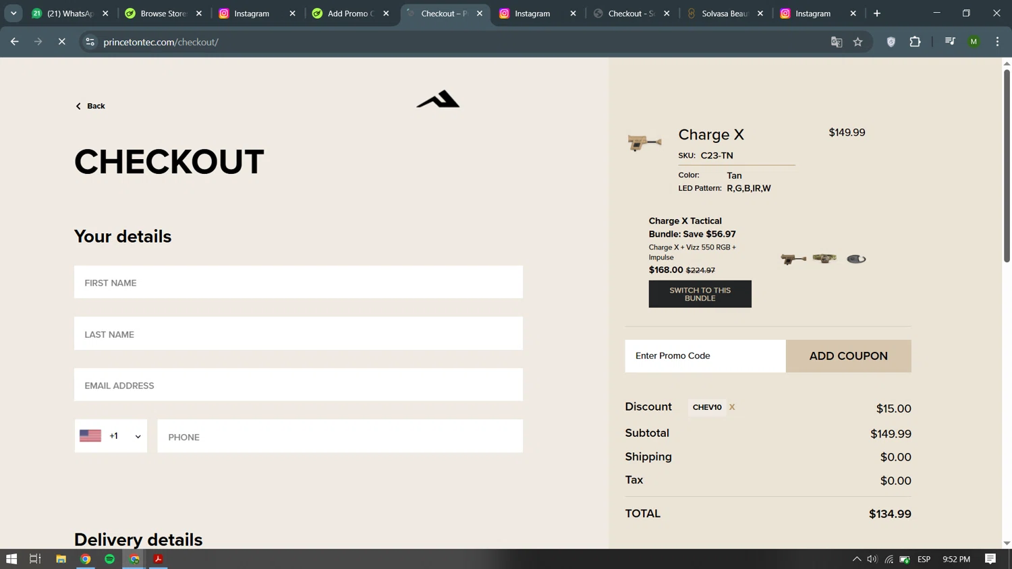1012x569 pixels.
Task: Open Spotify from taskbar
Action: tap(109, 559)
